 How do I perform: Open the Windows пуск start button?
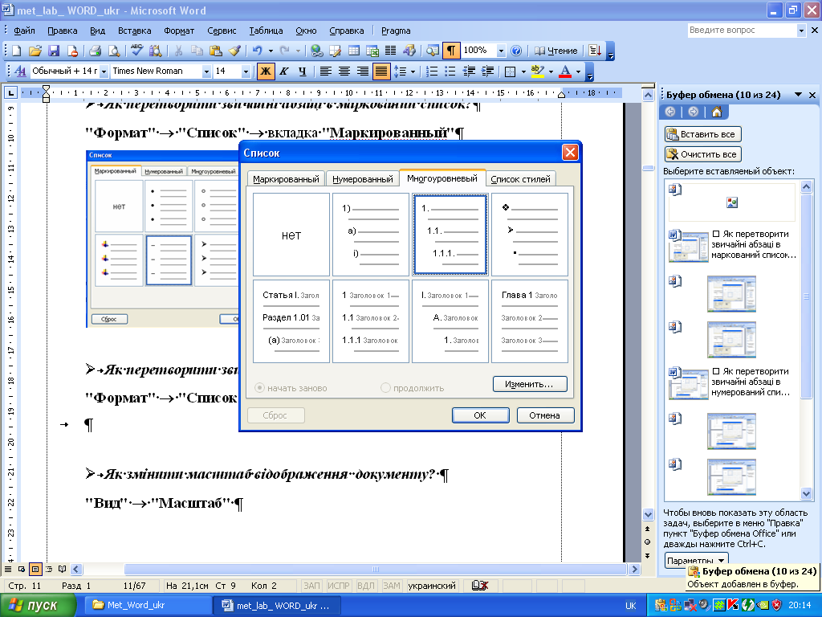(38, 606)
